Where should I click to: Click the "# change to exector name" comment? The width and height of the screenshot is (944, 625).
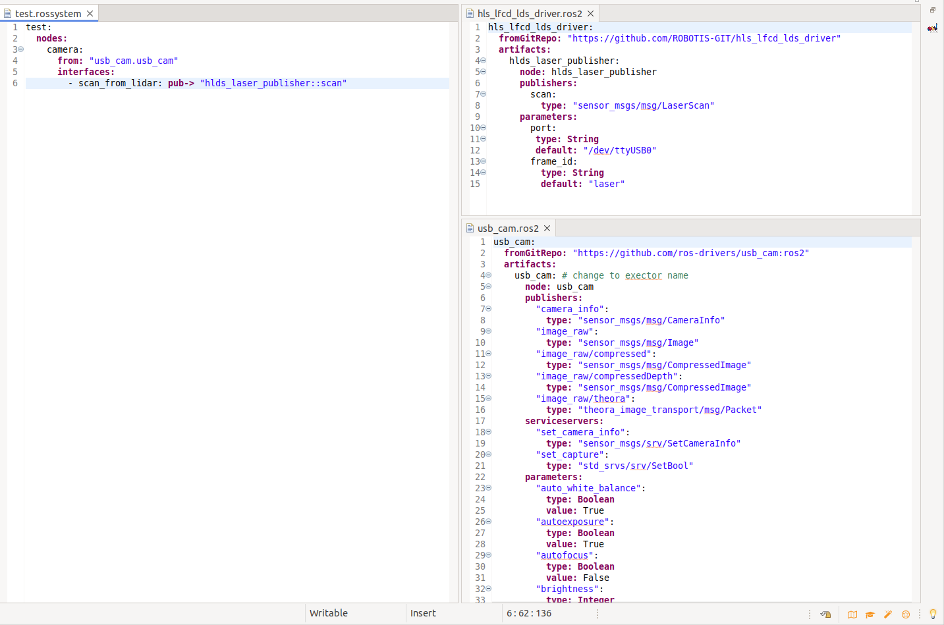(x=625, y=275)
